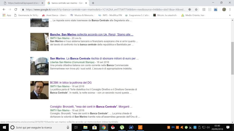Open the Action Center notifications
The width and height of the screenshot is (234, 131).
coord(228,127)
